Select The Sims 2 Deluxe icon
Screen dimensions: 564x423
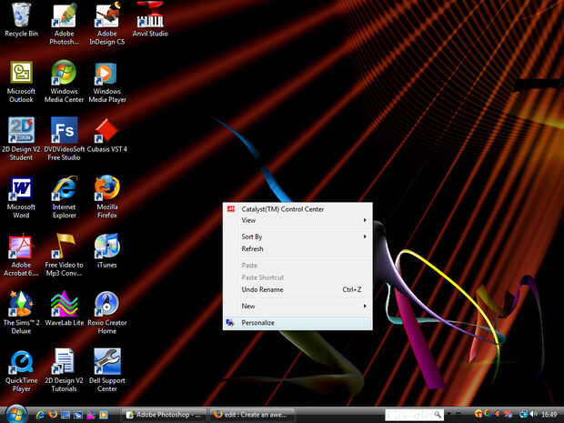[x=21, y=313]
